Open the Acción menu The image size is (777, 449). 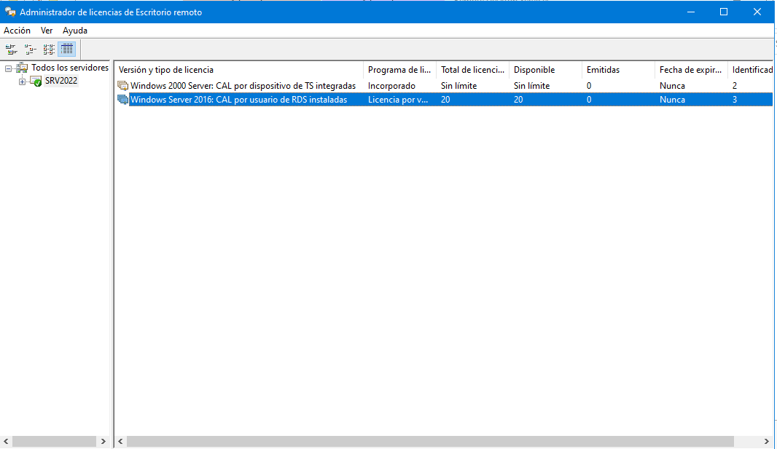point(17,31)
